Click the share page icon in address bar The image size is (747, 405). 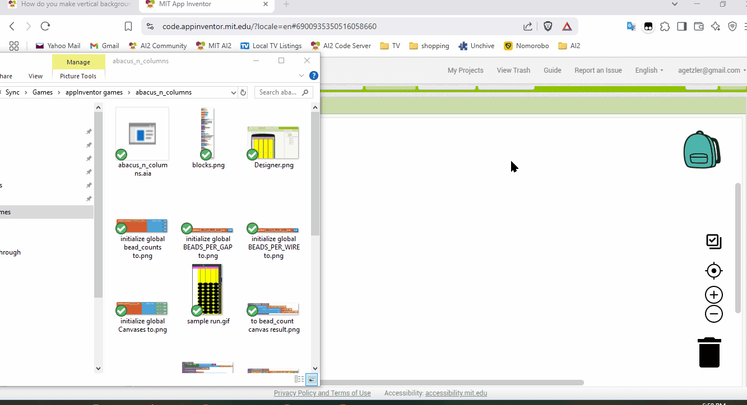tap(528, 26)
